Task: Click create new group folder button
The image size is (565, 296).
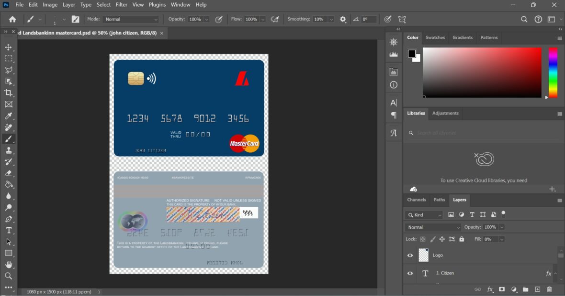Action: [525, 289]
